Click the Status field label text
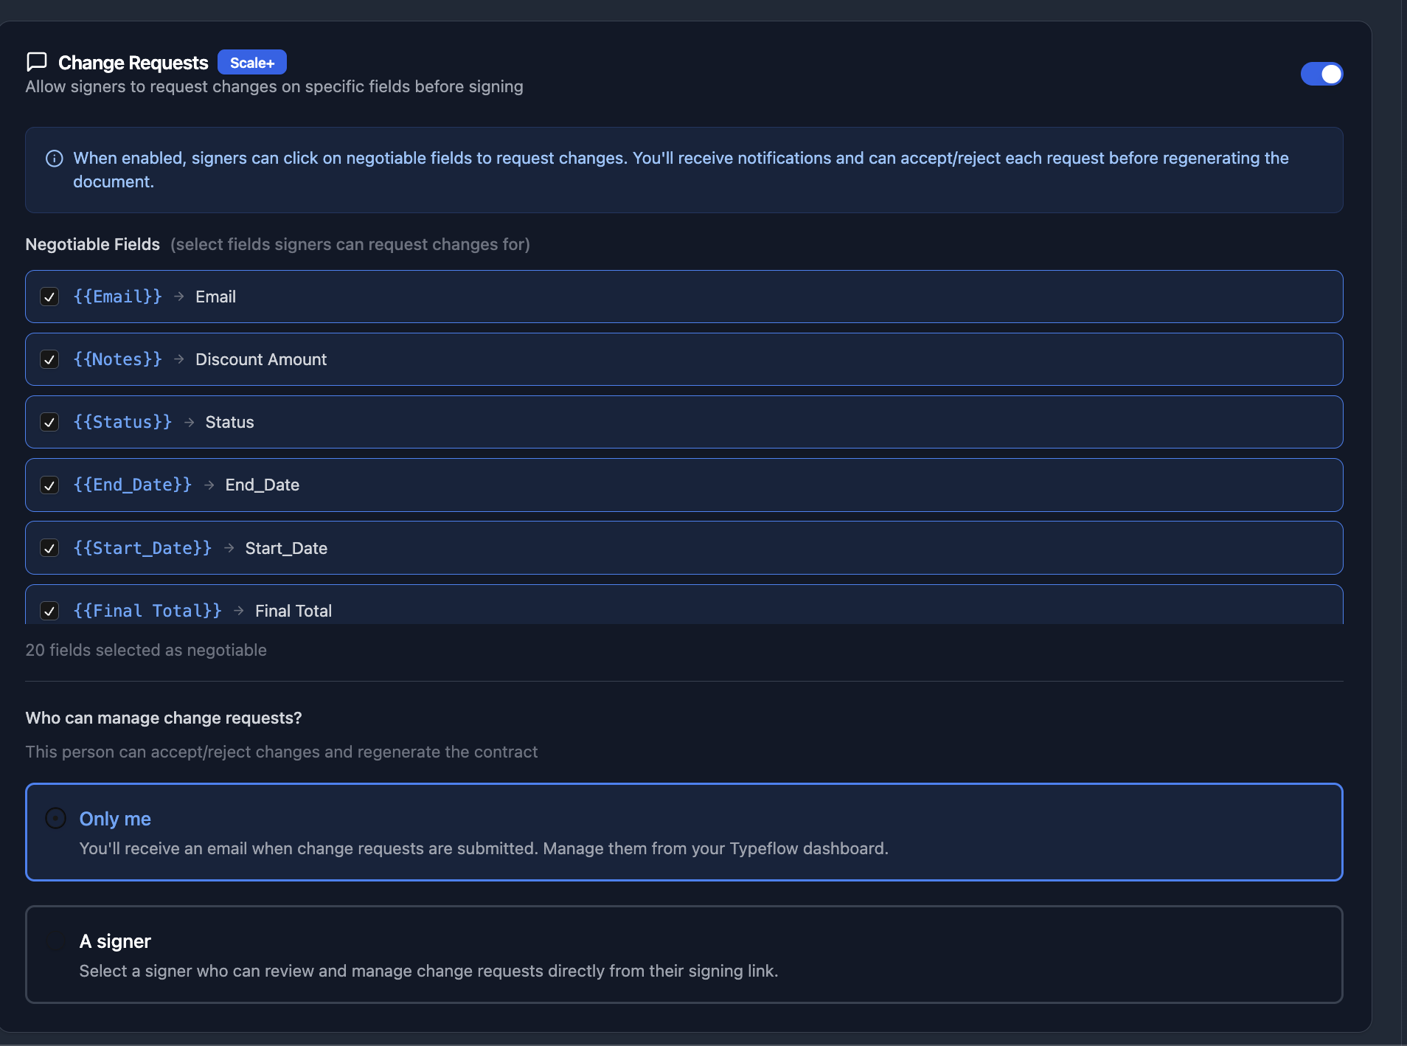1407x1046 pixels. [x=229, y=422]
